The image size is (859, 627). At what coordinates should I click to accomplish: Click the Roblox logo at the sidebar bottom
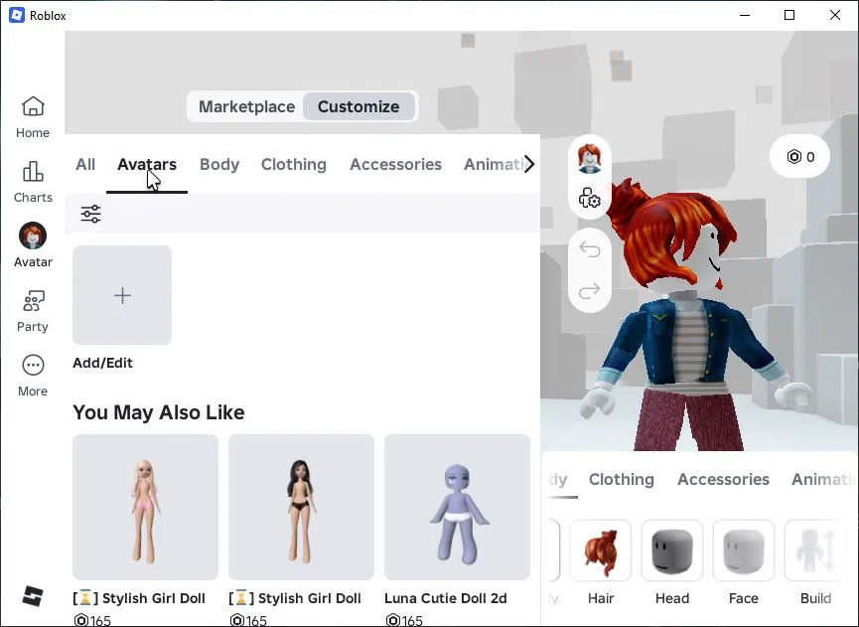(x=33, y=596)
